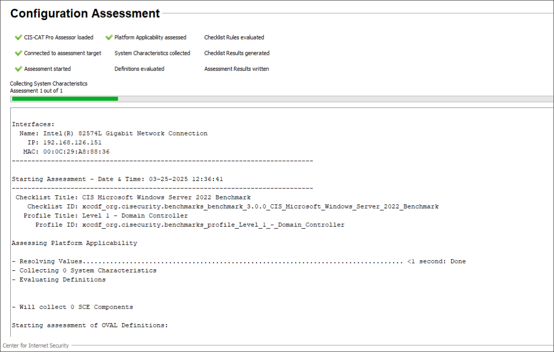Select the Assessment Results written status label
This screenshot has height=352, width=554.
click(236, 69)
